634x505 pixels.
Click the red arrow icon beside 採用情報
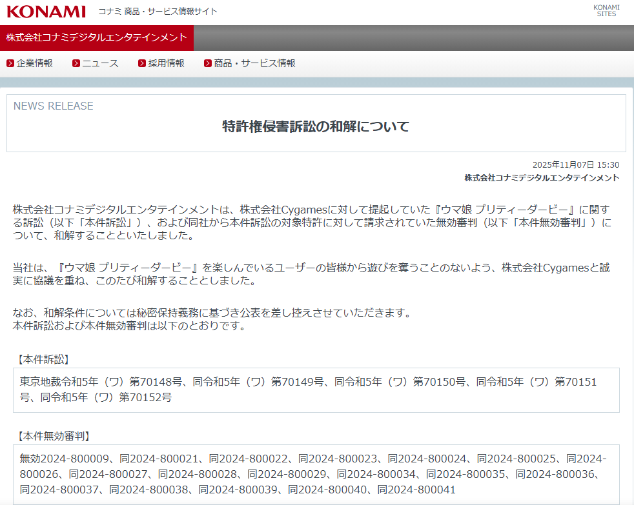click(x=142, y=63)
